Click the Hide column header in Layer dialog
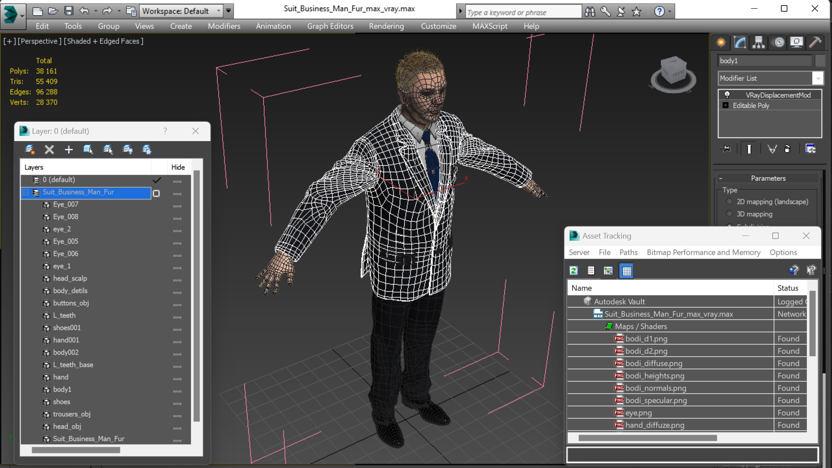Viewport: 832px width, 468px height. coord(178,167)
